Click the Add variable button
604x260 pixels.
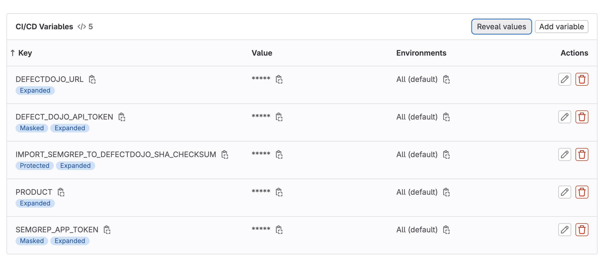[561, 27]
